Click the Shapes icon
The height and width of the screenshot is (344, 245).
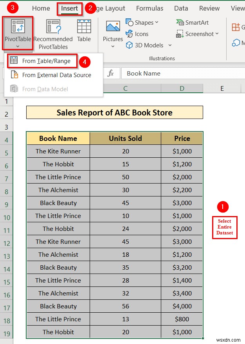click(130, 22)
